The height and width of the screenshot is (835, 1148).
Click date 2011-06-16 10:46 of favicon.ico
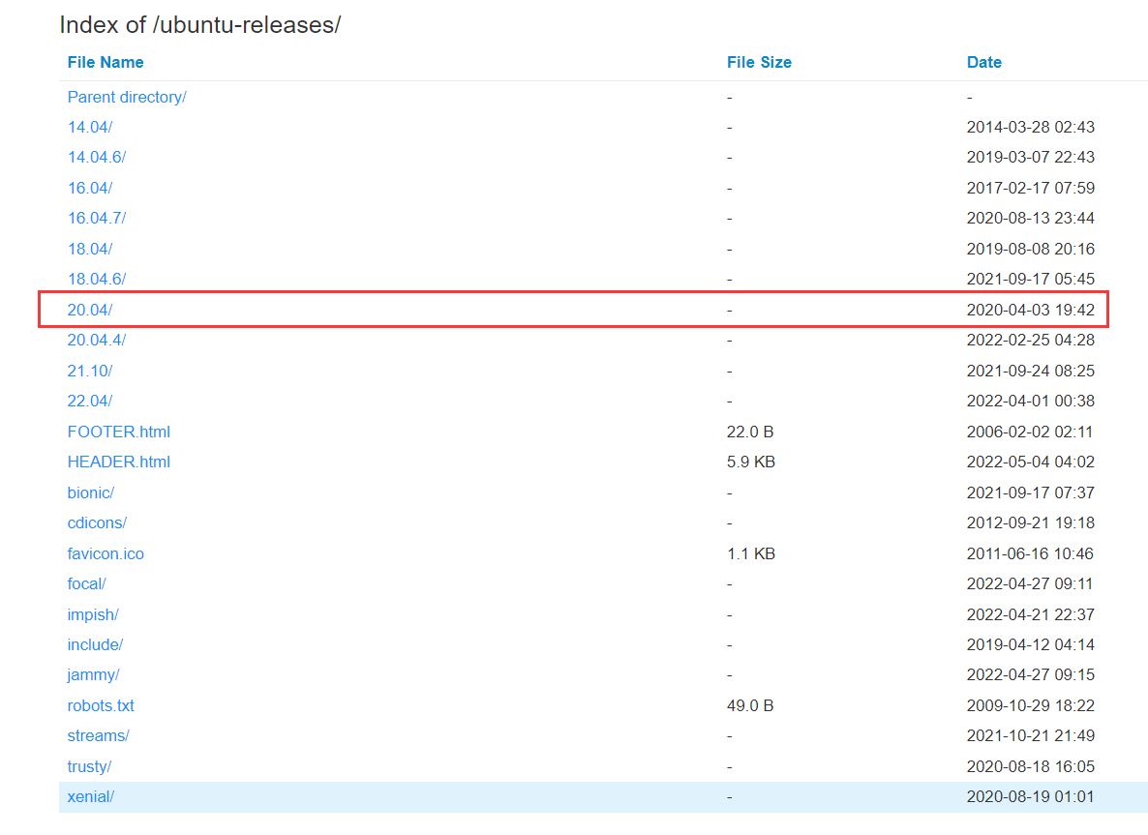click(1029, 554)
